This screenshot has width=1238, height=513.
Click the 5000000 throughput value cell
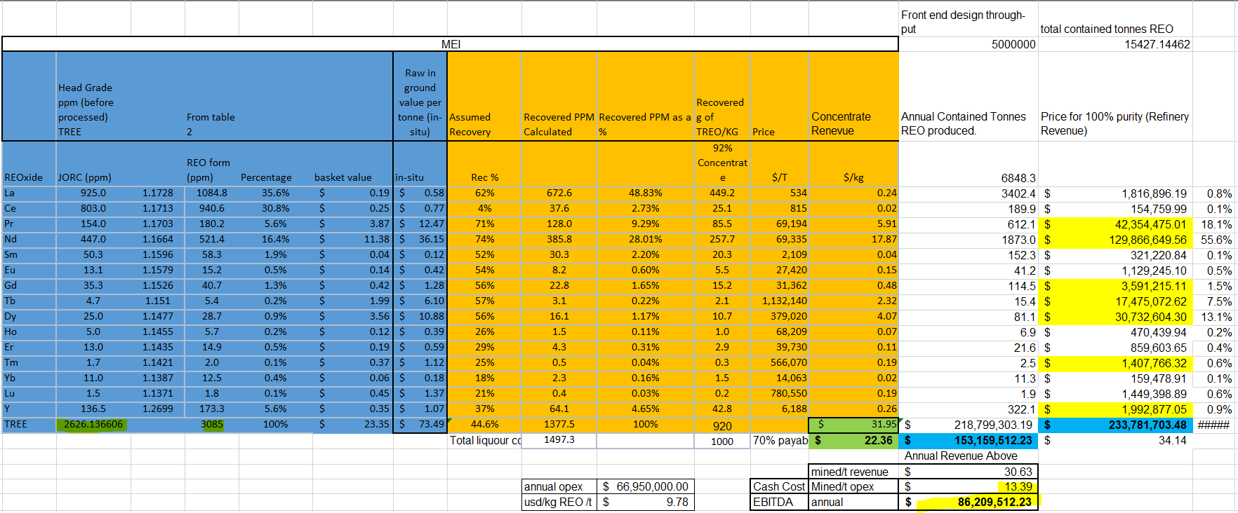969,44
